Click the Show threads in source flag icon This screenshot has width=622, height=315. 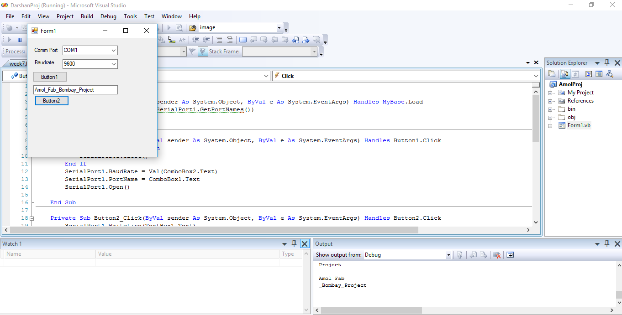click(192, 52)
